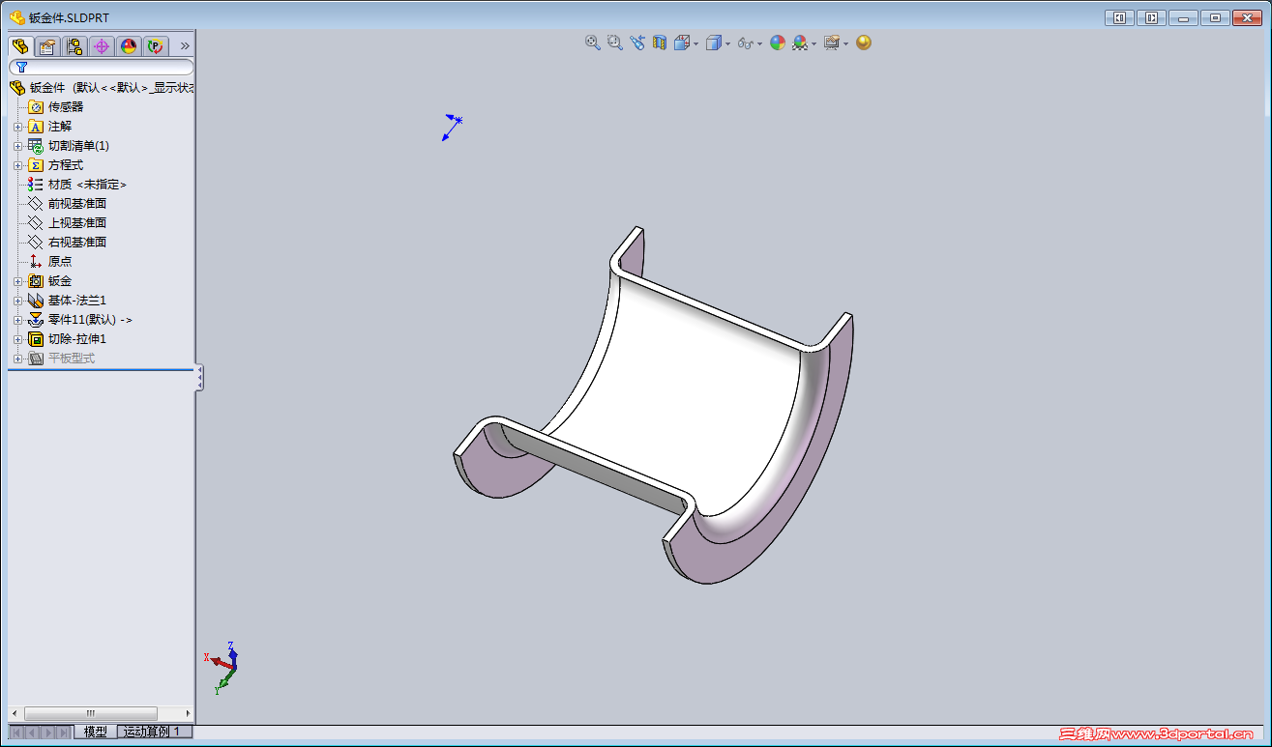The image size is (1272, 747).
Task: Click the coordinate triad in the viewport
Action: 222,667
